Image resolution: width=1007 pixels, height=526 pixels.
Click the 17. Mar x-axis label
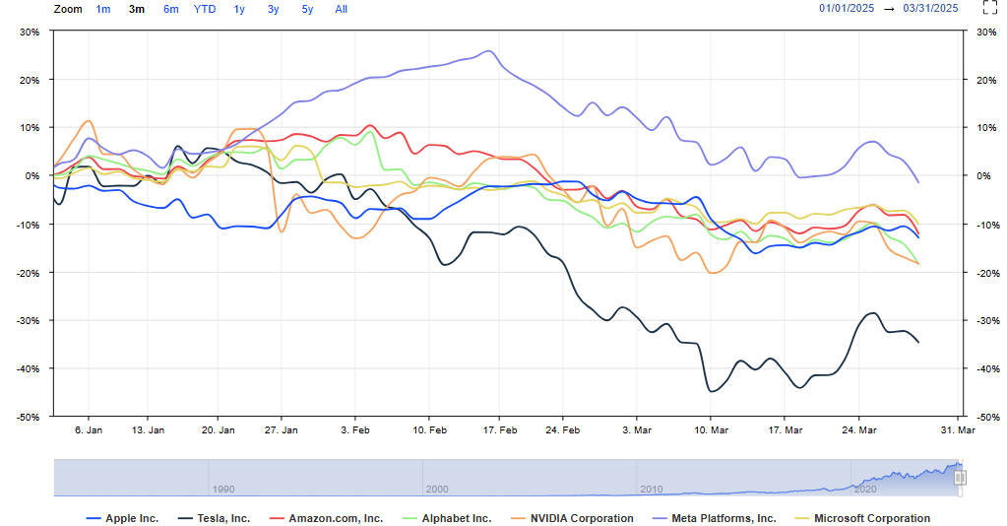tap(785, 429)
